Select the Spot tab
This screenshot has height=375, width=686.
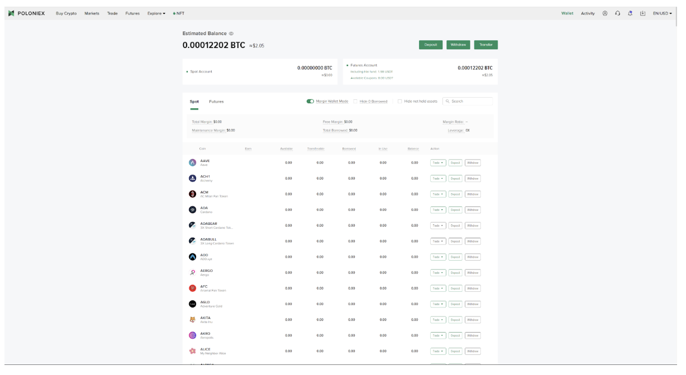194,102
